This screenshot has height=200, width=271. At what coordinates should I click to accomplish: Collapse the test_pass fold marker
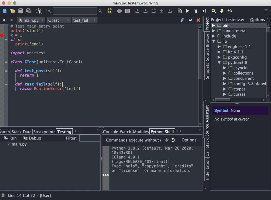pyautogui.click(x=6, y=71)
